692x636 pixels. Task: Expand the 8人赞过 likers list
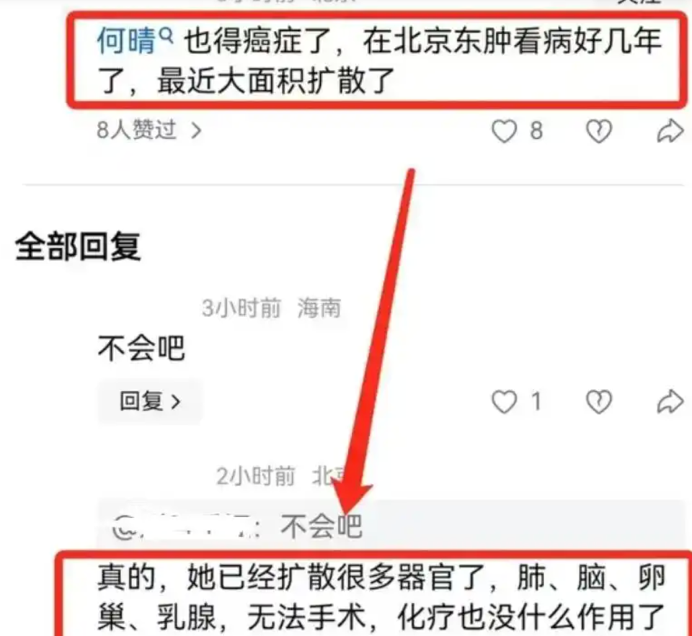click(149, 130)
